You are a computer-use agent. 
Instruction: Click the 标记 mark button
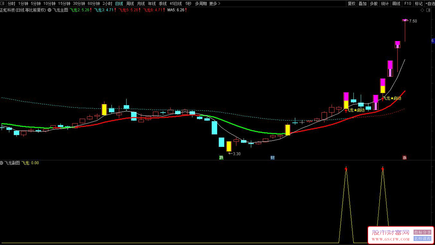click(419, 4)
